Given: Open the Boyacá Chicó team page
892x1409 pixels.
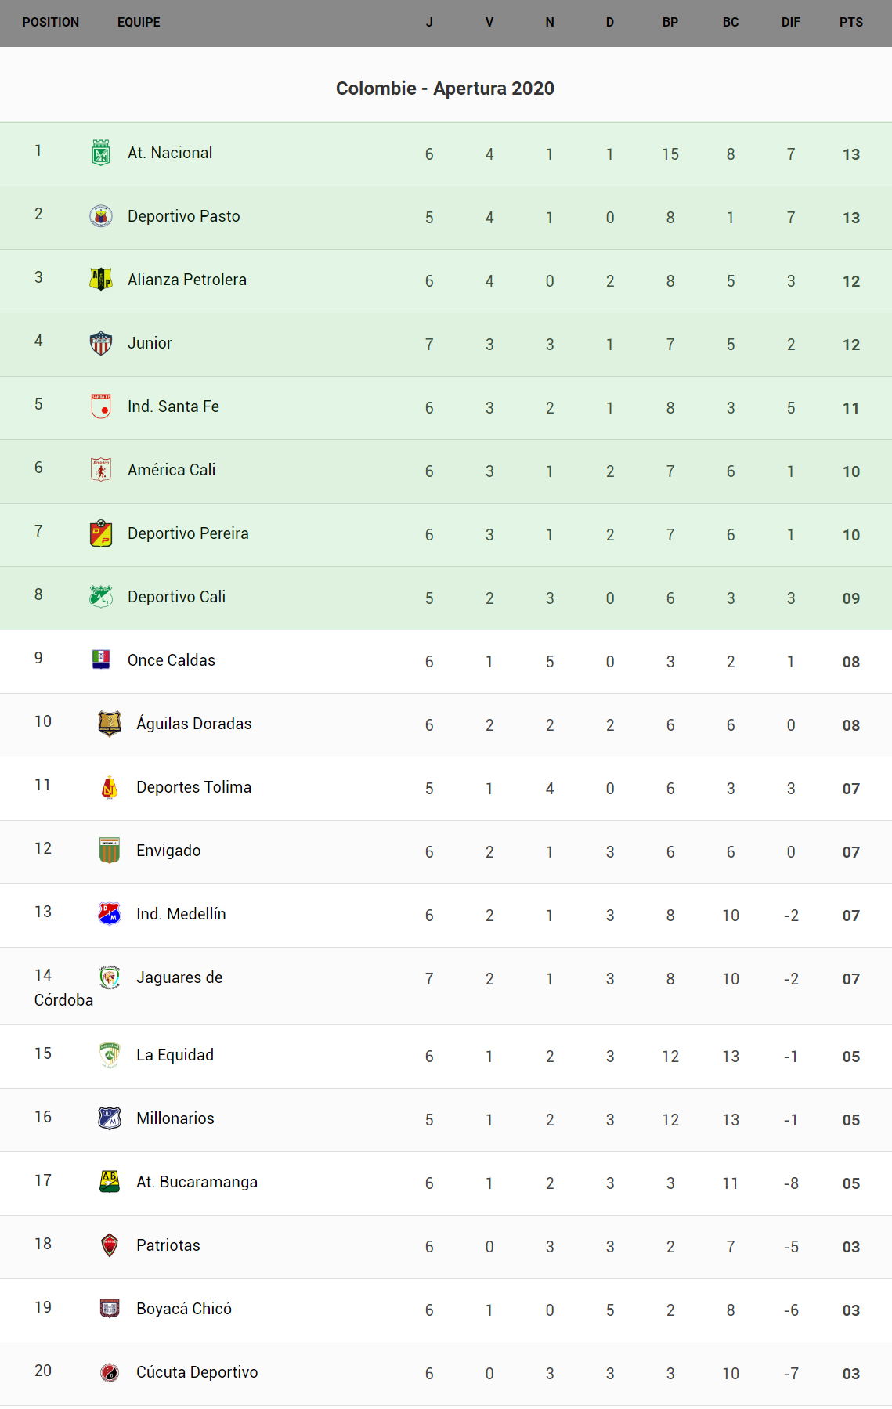Looking at the screenshot, I should pyautogui.click(x=183, y=1309).
